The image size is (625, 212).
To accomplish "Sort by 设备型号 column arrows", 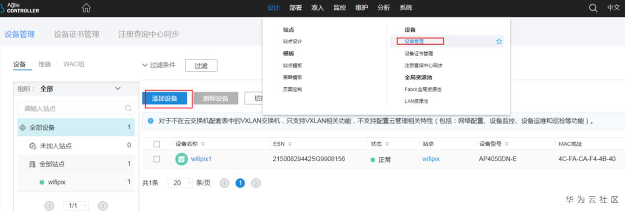I will pyautogui.click(x=507, y=144).
